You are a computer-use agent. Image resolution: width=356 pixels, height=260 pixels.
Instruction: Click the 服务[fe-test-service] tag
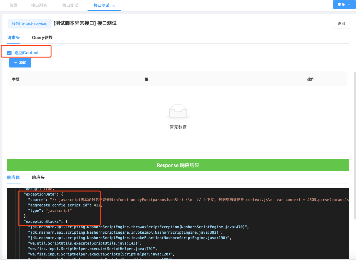point(29,24)
